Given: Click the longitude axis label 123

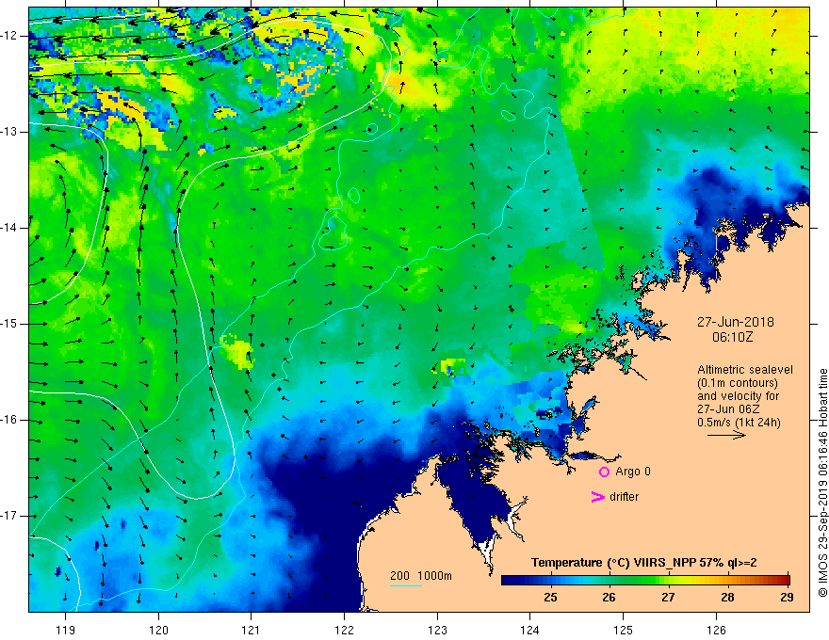Looking at the screenshot, I should [x=437, y=630].
